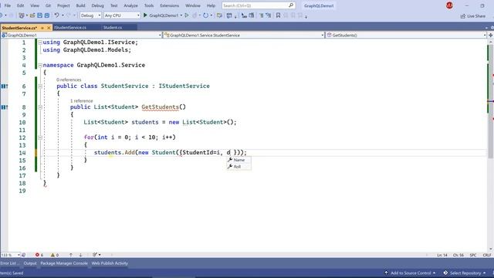Open the Package Manager Console tab

click(x=64, y=263)
